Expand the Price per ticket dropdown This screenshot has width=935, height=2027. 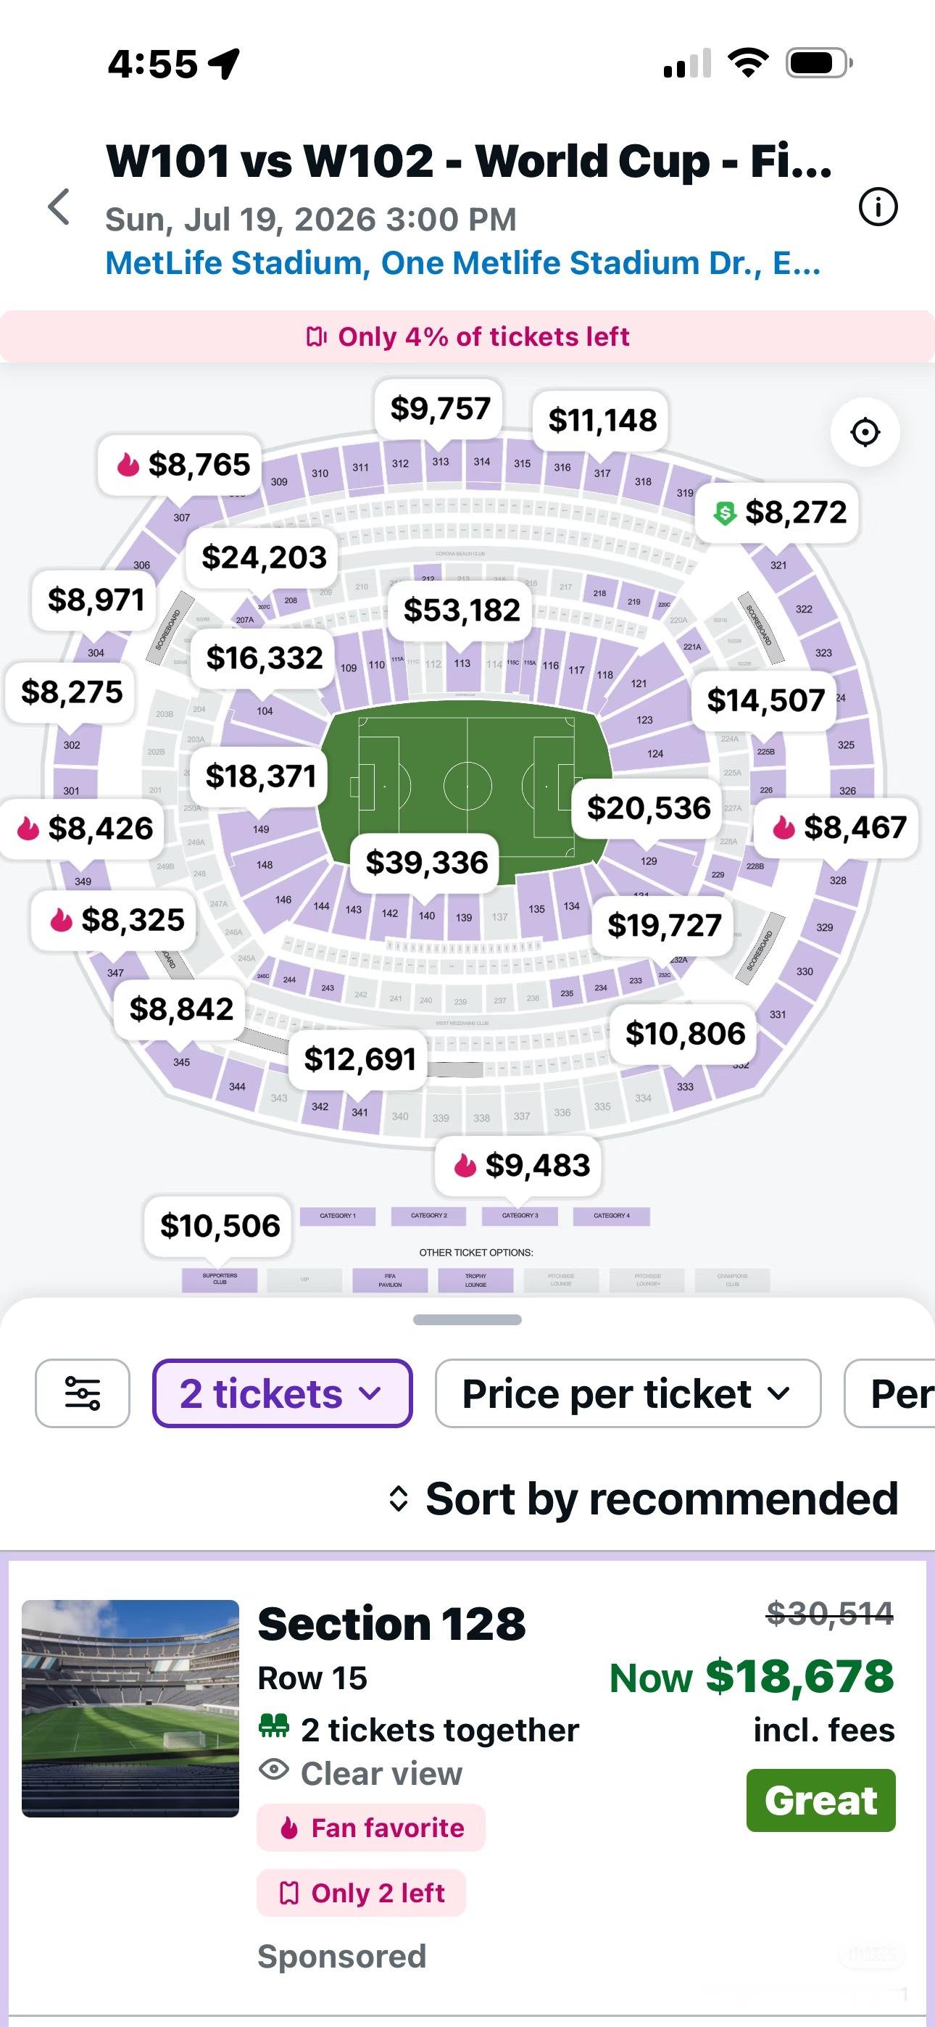tap(628, 1393)
